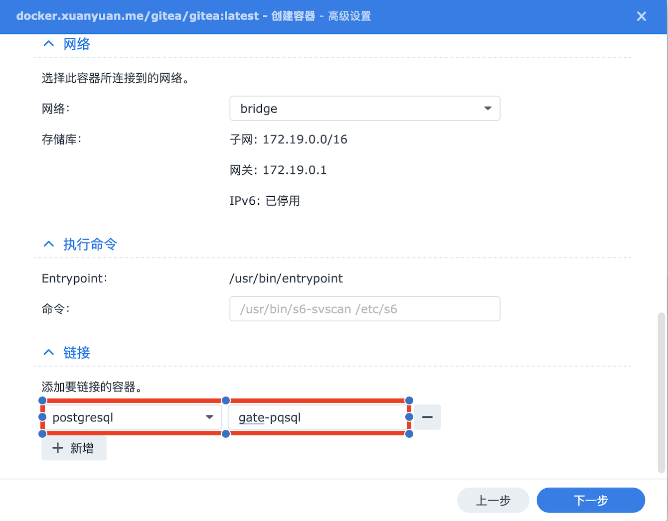Click the 链接 section heading text
Screen dimensions: 668x521
pos(77,353)
